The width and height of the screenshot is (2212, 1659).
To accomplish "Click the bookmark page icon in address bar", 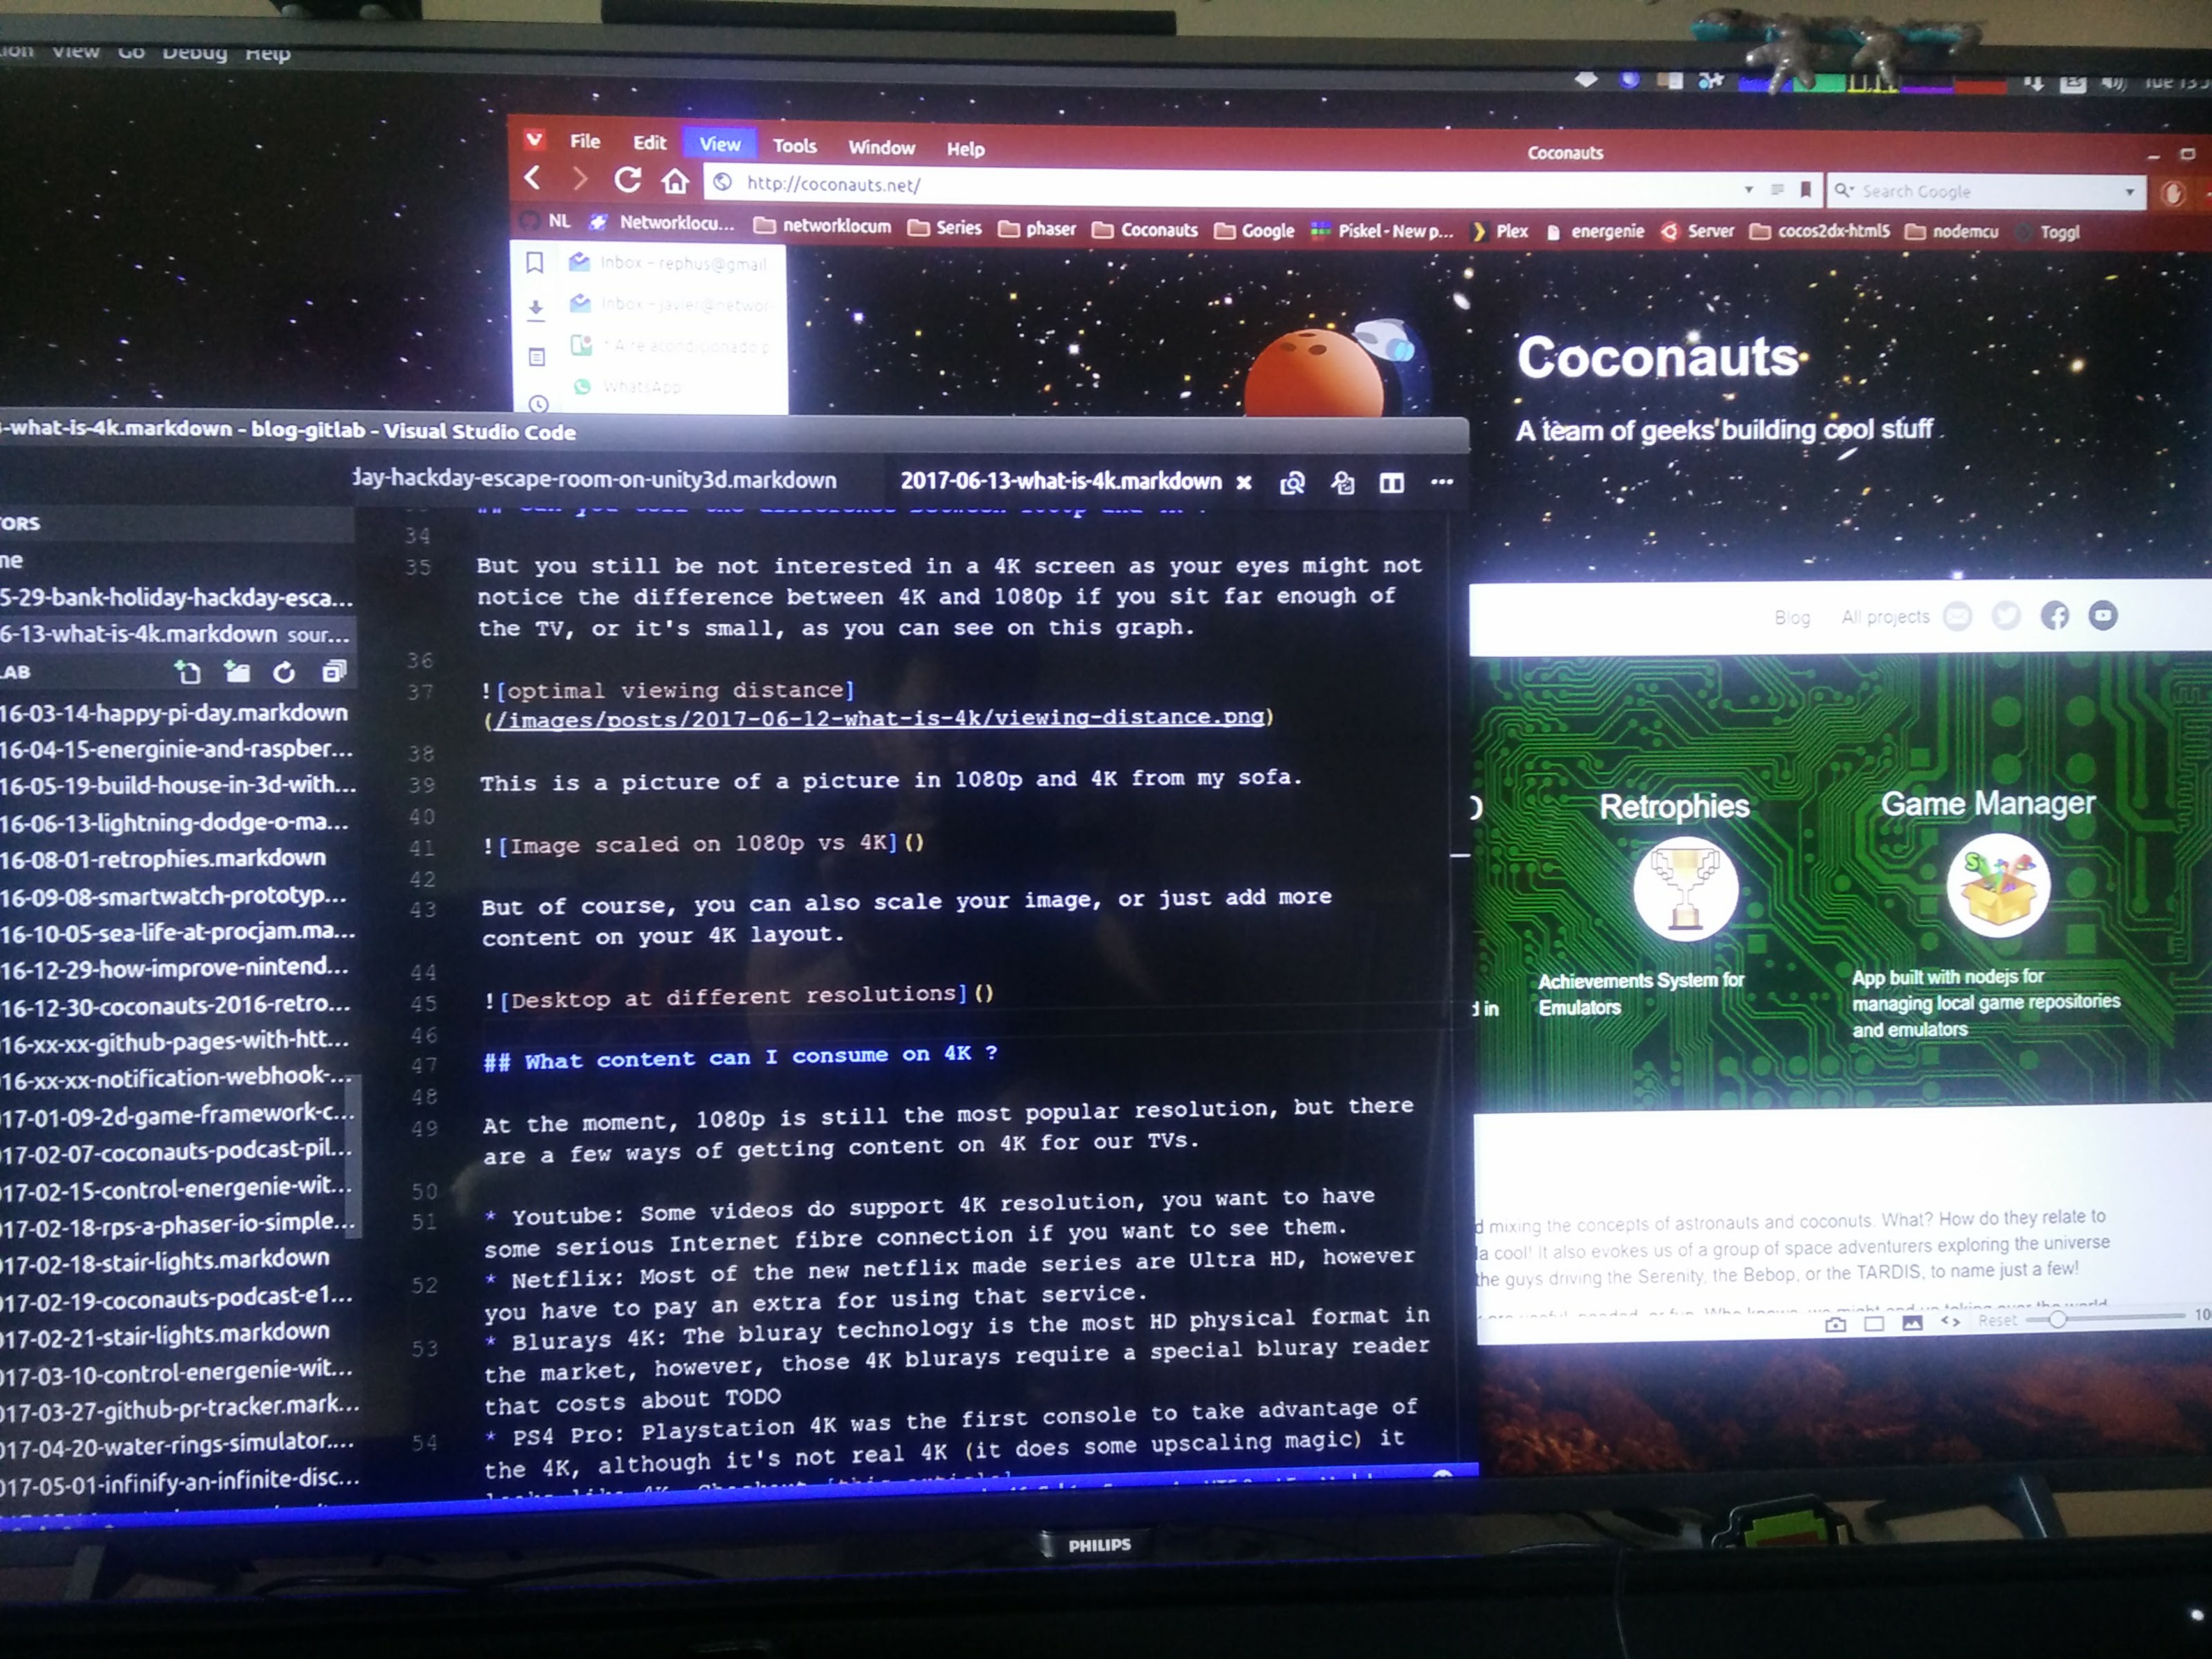I will [x=1805, y=189].
